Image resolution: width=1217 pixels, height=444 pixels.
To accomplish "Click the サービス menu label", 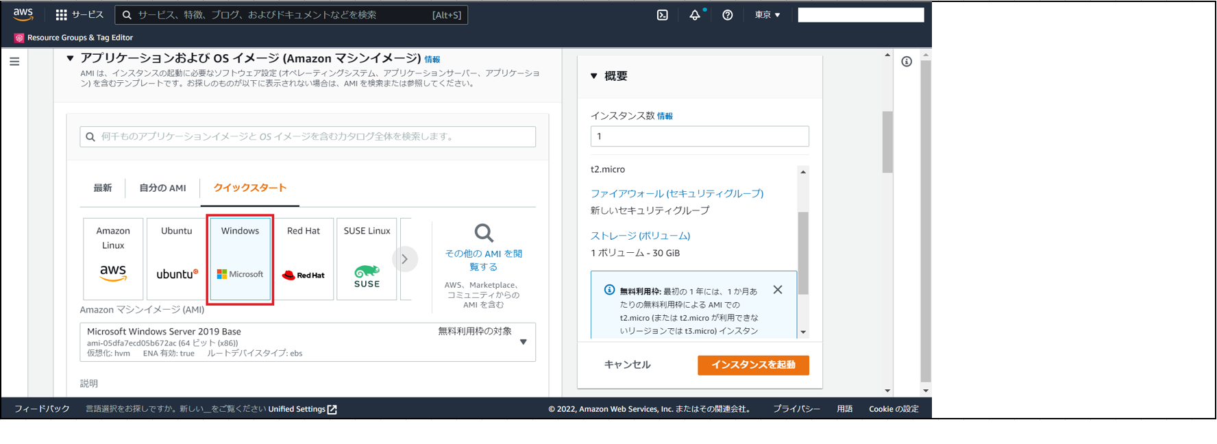I will [88, 15].
